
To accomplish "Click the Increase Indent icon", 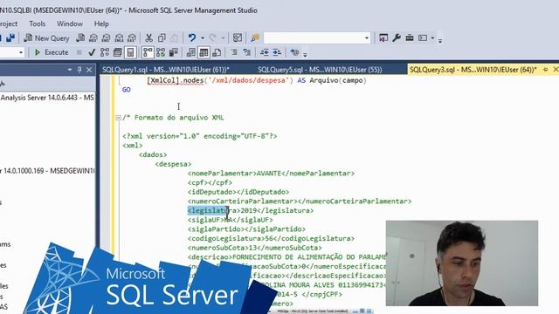I will click(277, 52).
